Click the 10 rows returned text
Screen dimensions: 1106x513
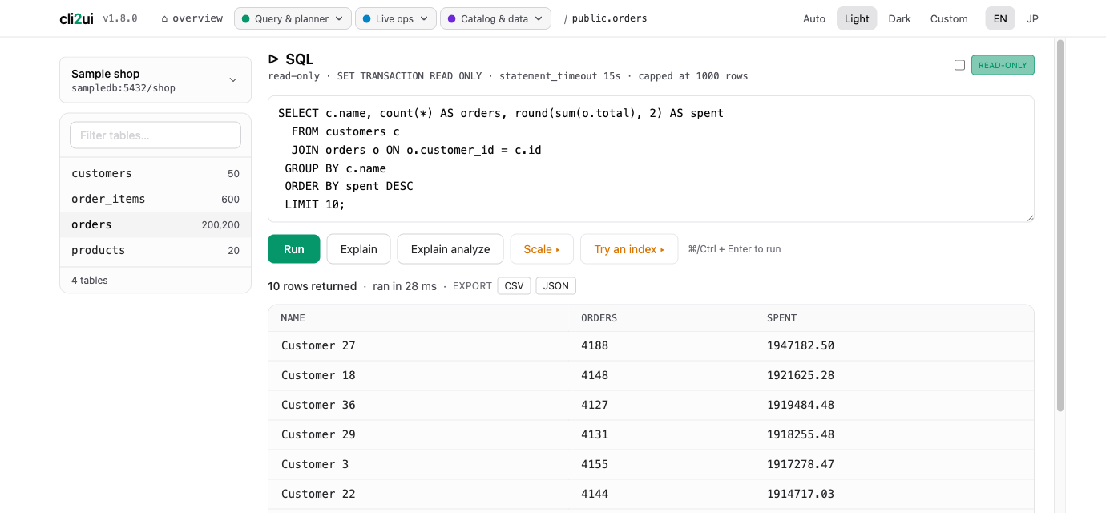(x=313, y=286)
